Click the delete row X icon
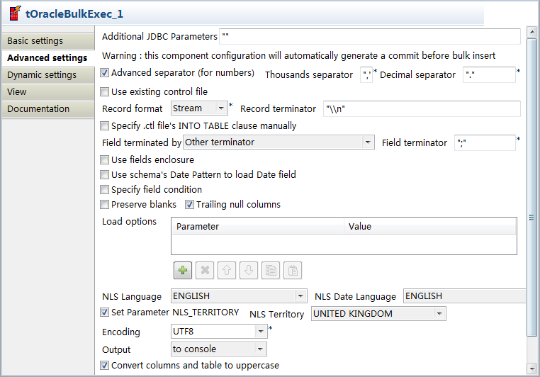540x377 pixels. [205, 270]
